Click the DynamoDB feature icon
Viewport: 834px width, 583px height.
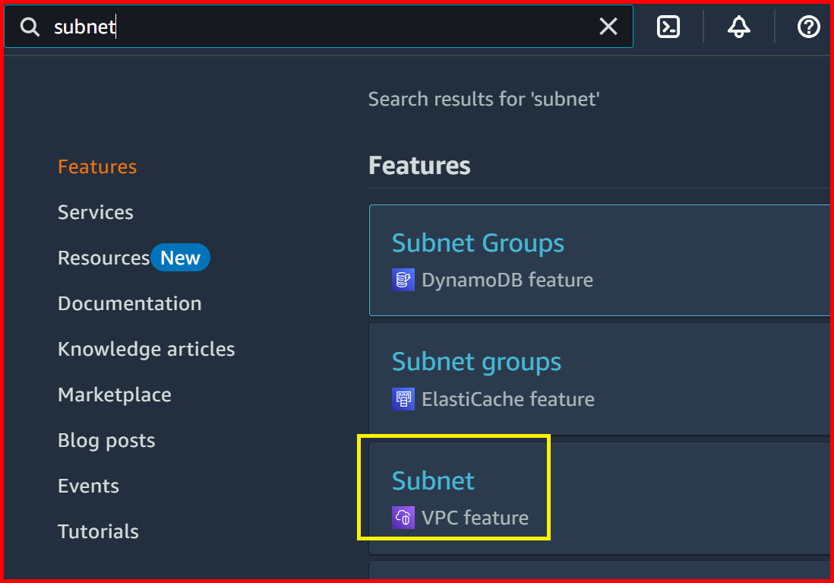coord(403,280)
